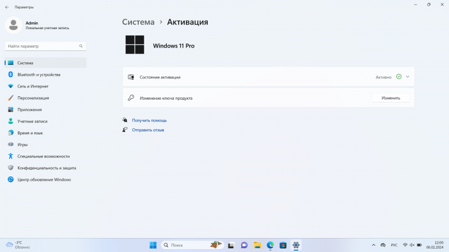Switch input language РУС indicator
Image resolution: width=449 pixels, height=252 pixels.
click(394, 245)
